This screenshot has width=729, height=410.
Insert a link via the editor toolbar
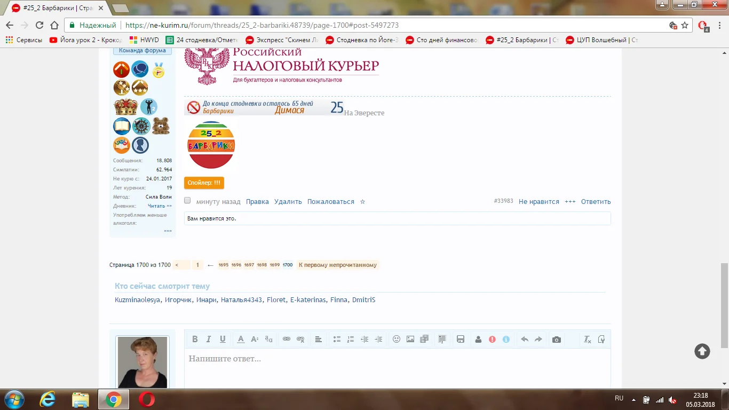[287, 339]
